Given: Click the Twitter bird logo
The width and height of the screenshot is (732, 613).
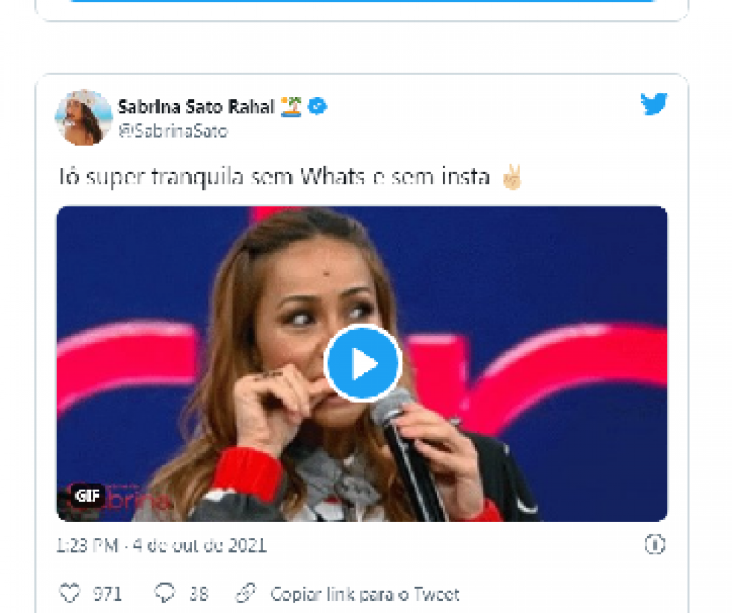Looking at the screenshot, I should (654, 104).
